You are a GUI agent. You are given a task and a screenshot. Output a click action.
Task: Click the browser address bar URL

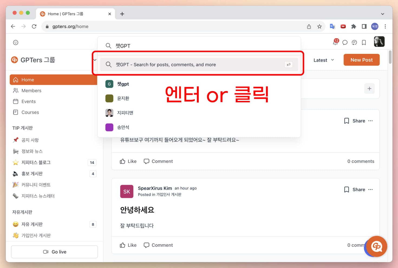coord(70,27)
